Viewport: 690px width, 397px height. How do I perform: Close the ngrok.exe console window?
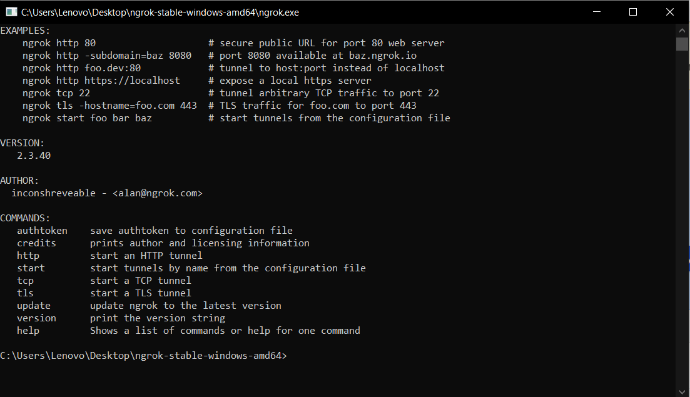click(x=670, y=12)
